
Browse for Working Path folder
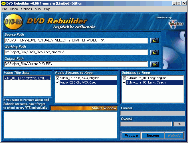point(154,52)
